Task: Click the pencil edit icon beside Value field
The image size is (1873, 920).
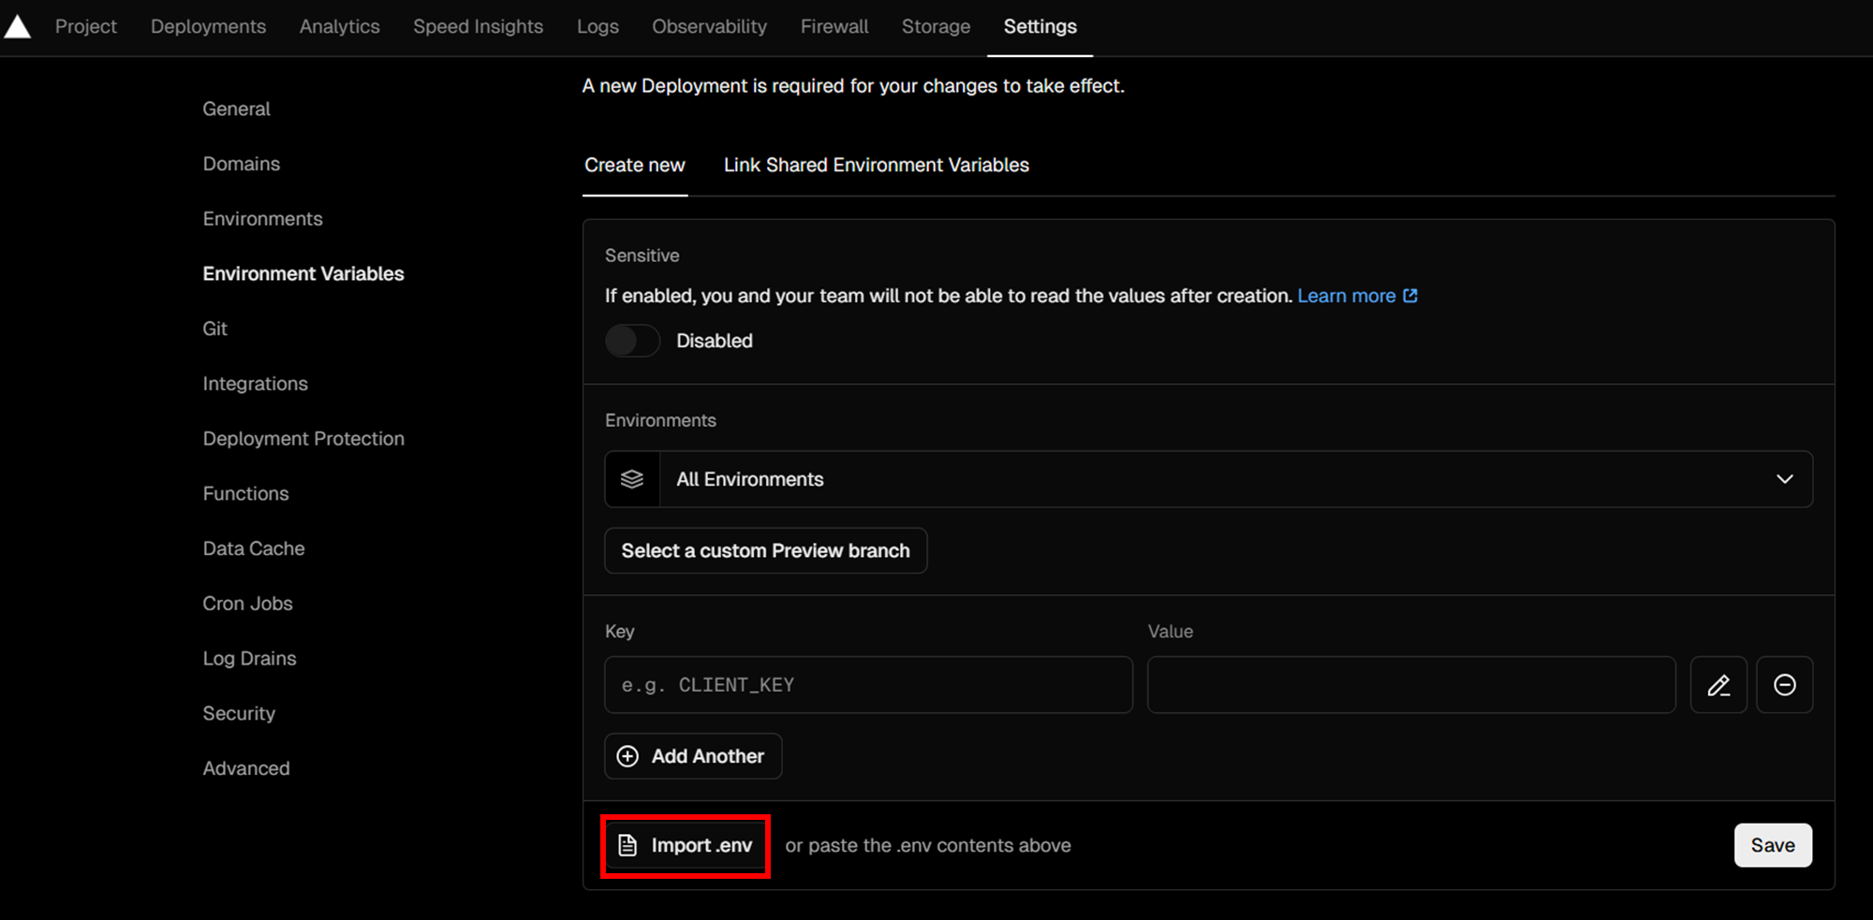Action: (x=1718, y=685)
